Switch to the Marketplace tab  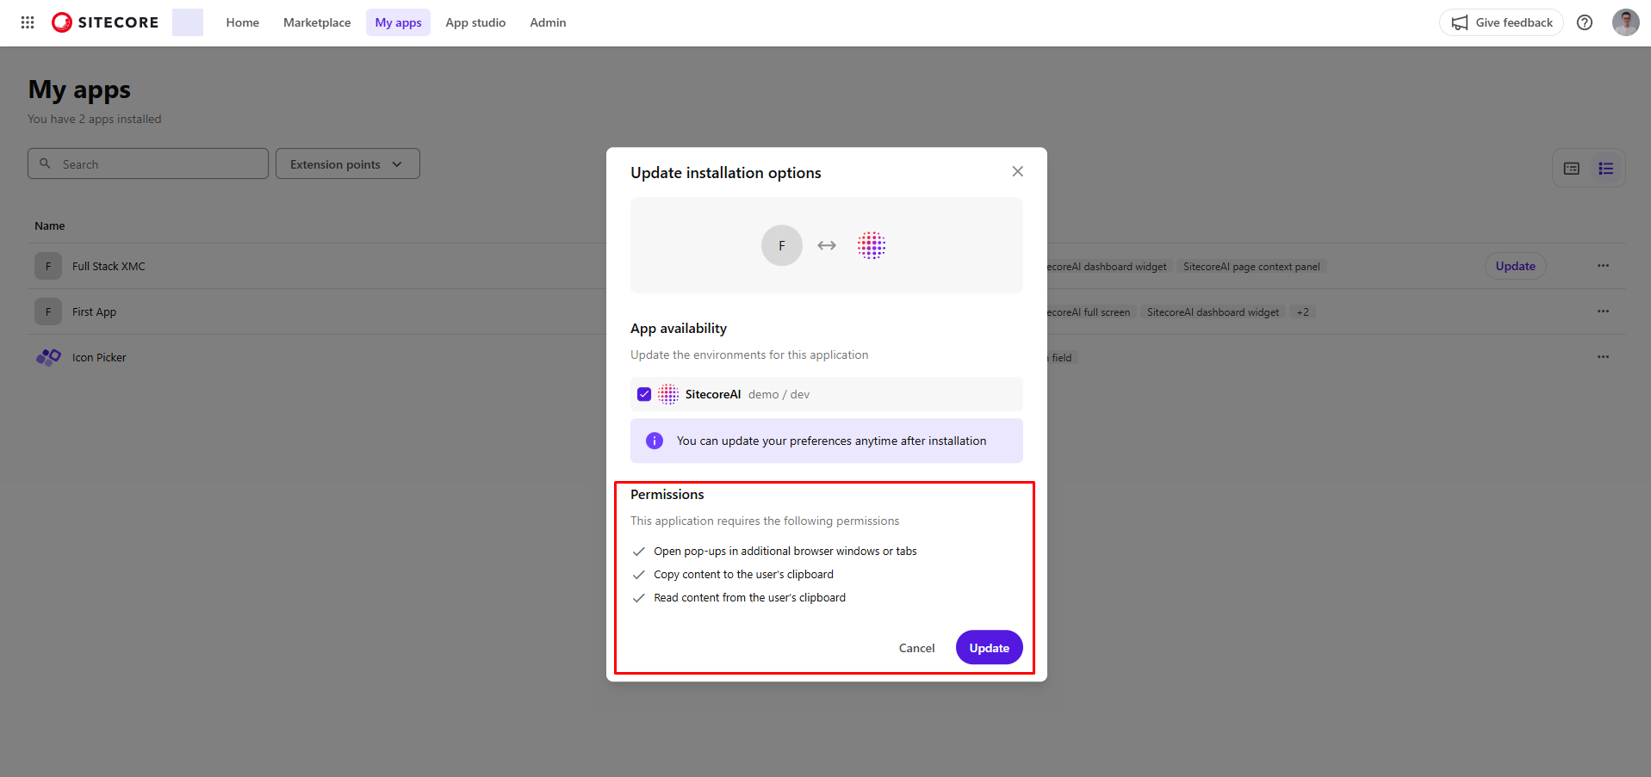pyautogui.click(x=317, y=22)
